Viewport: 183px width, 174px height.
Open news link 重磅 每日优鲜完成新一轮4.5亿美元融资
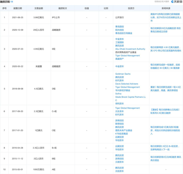pos(165,89)
